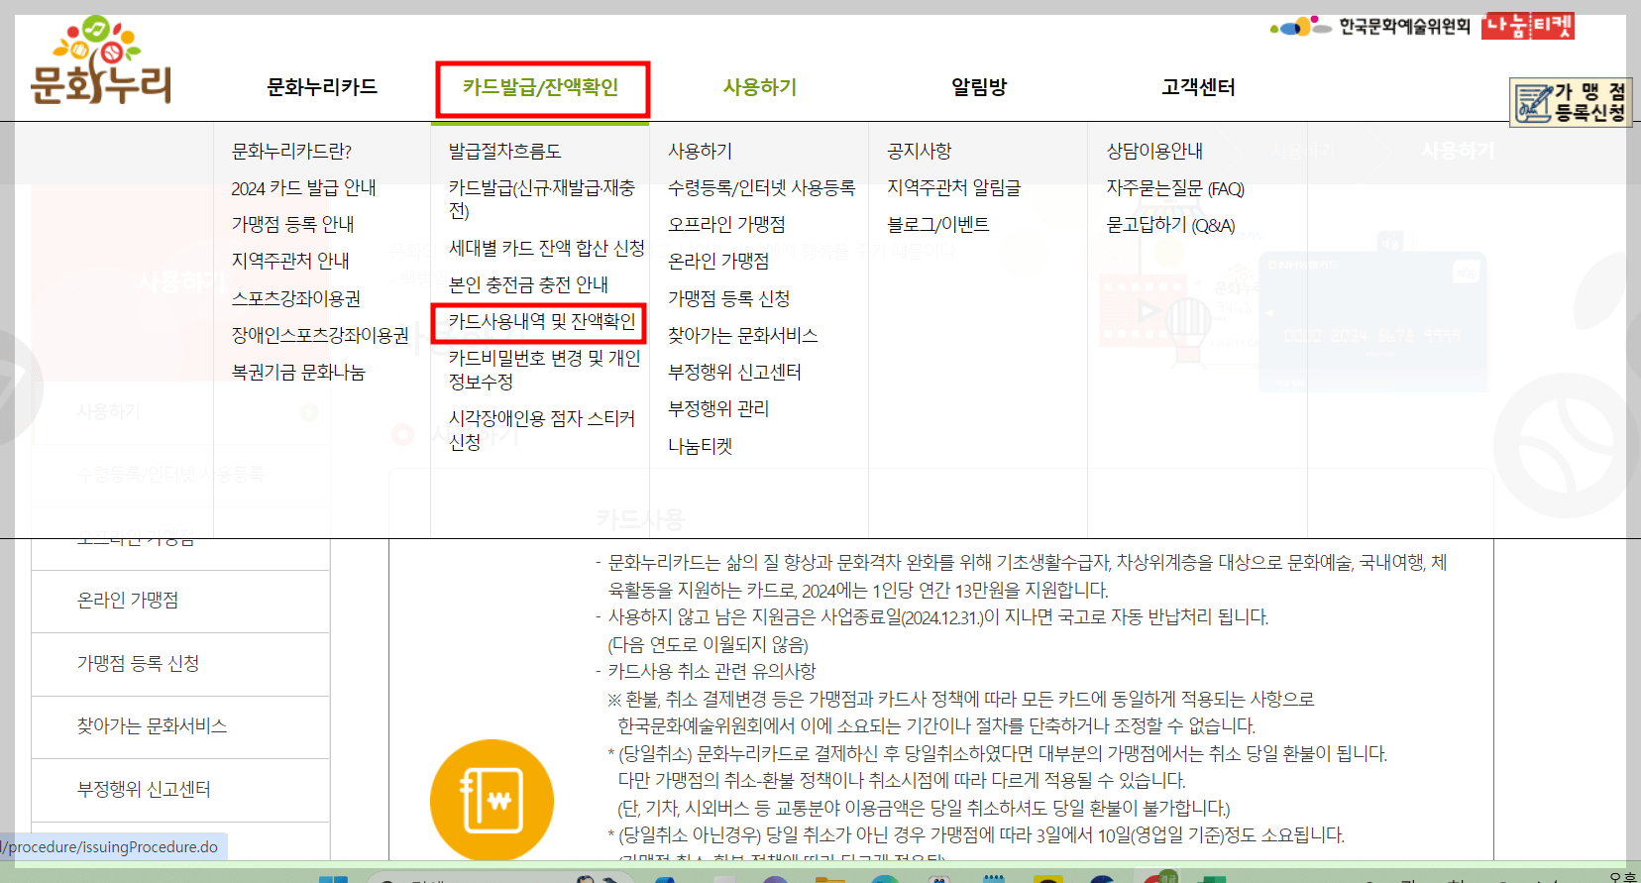This screenshot has width=1641, height=883.
Task: Open the 알림방 top menu
Action: (979, 87)
